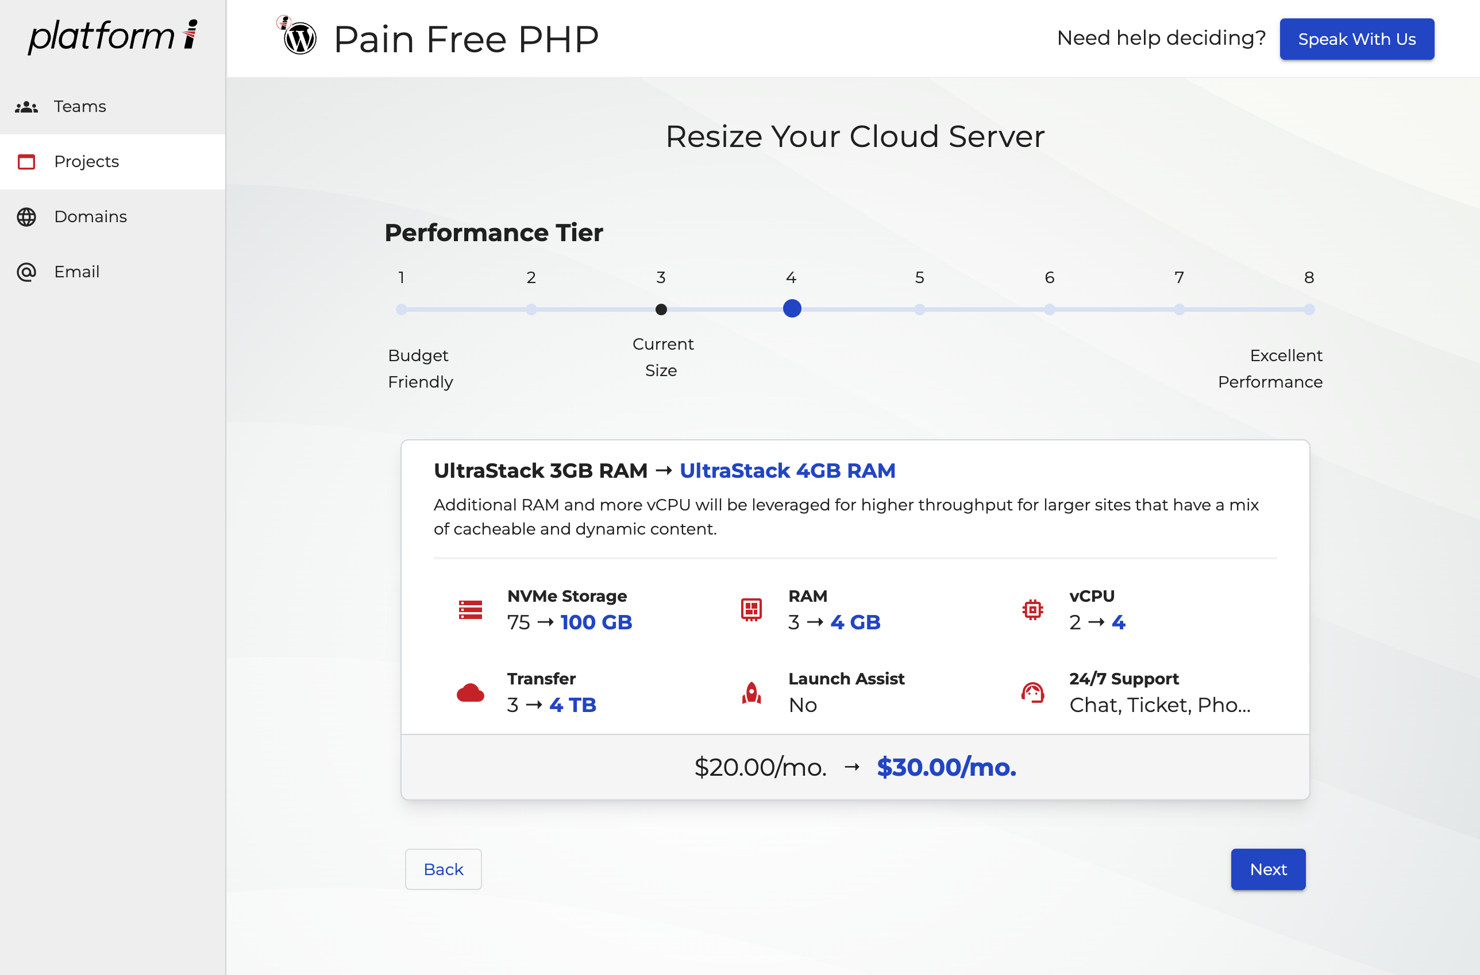Click the Email at-sign icon
This screenshot has width=1480, height=975.
pyautogui.click(x=26, y=272)
